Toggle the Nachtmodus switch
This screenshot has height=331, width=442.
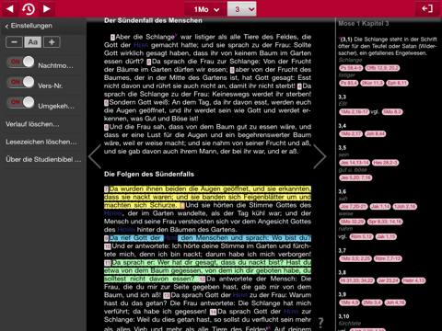tap(20, 62)
